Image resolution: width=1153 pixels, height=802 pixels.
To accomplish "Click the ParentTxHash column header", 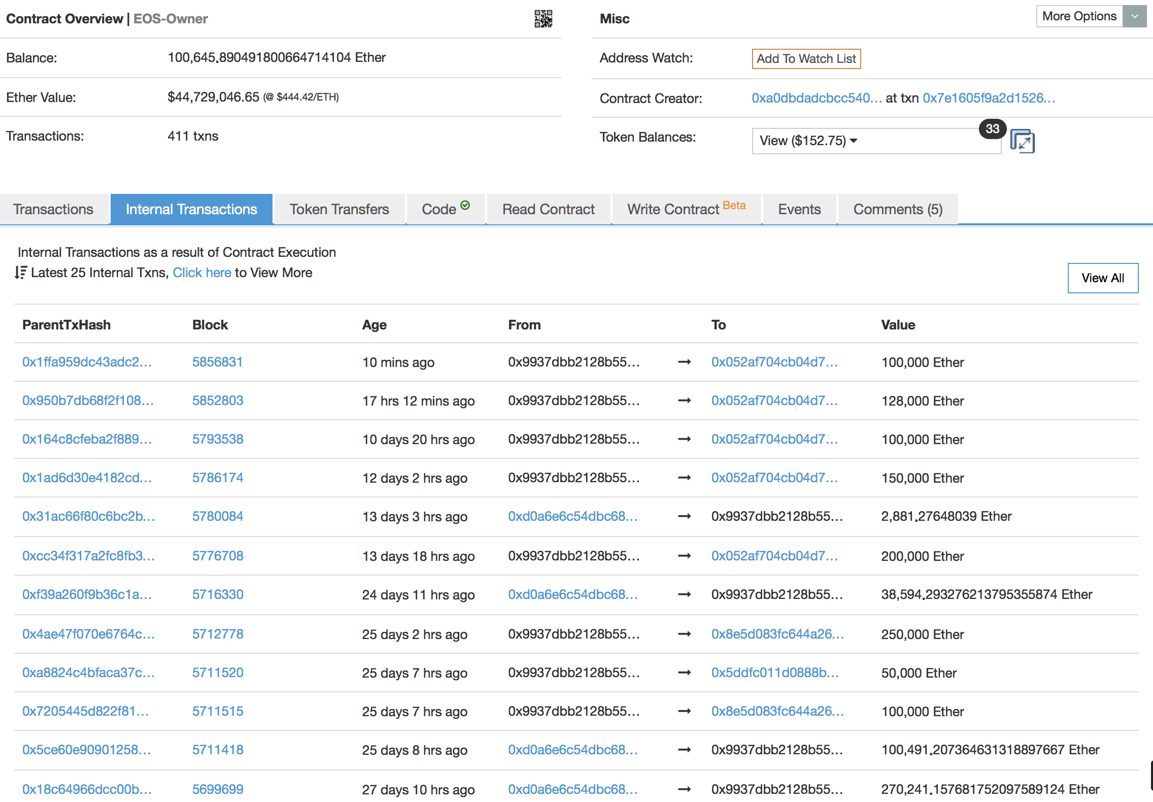I will coord(66,325).
